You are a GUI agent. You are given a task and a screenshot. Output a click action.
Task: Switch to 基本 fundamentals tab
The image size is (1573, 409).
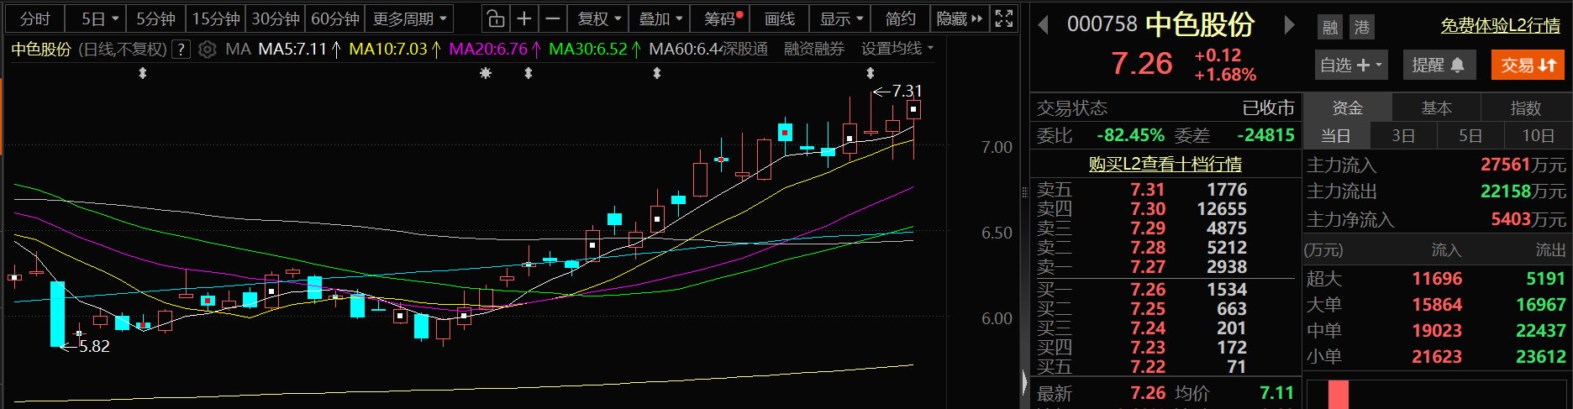pos(1436,108)
